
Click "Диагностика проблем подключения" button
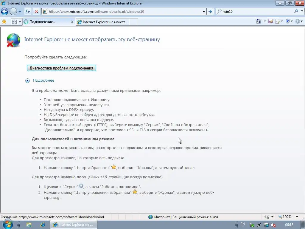tap(61, 68)
